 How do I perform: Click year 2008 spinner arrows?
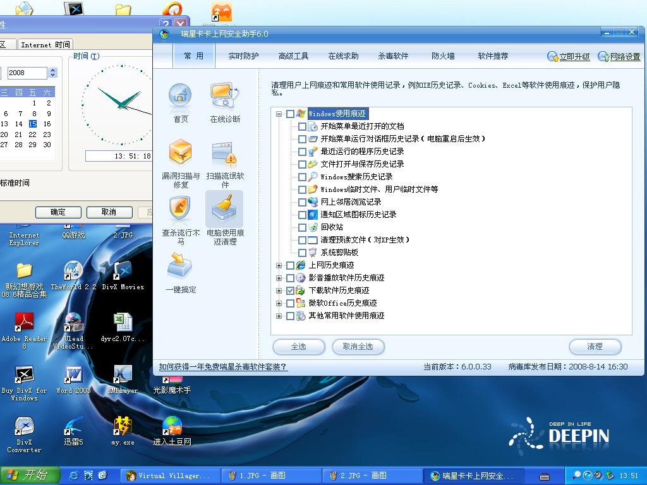52,73
